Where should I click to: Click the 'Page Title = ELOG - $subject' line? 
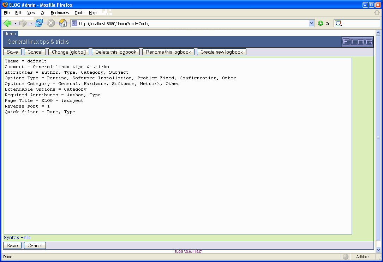tap(44, 100)
